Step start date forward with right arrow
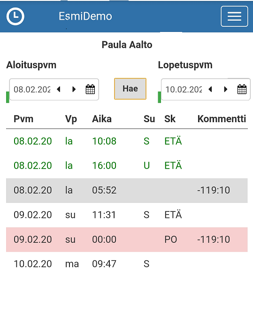Image resolution: width=253 pixels, height=326 pixels. coord(74,89)
